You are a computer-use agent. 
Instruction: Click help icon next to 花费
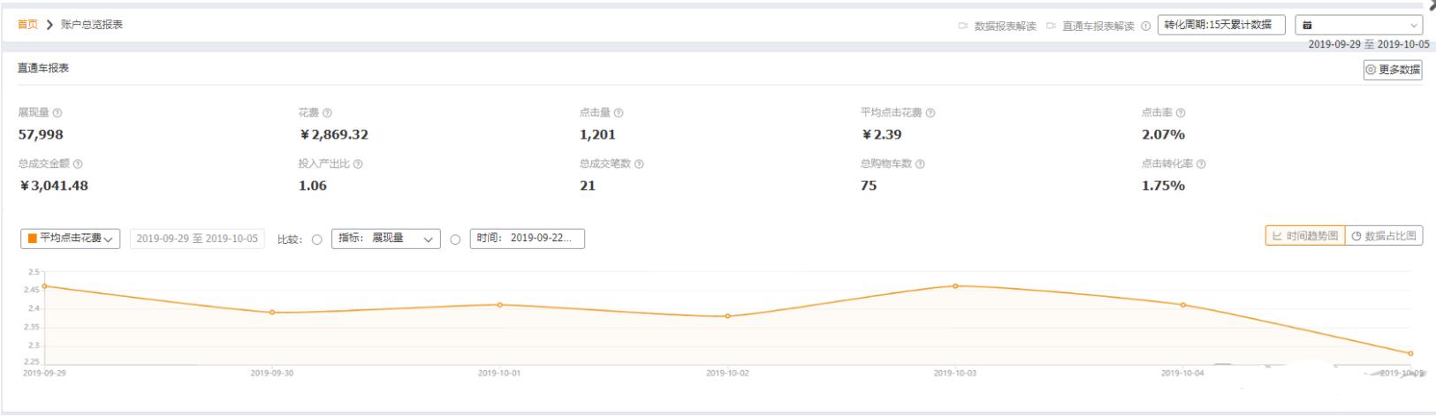coord(327,113)
